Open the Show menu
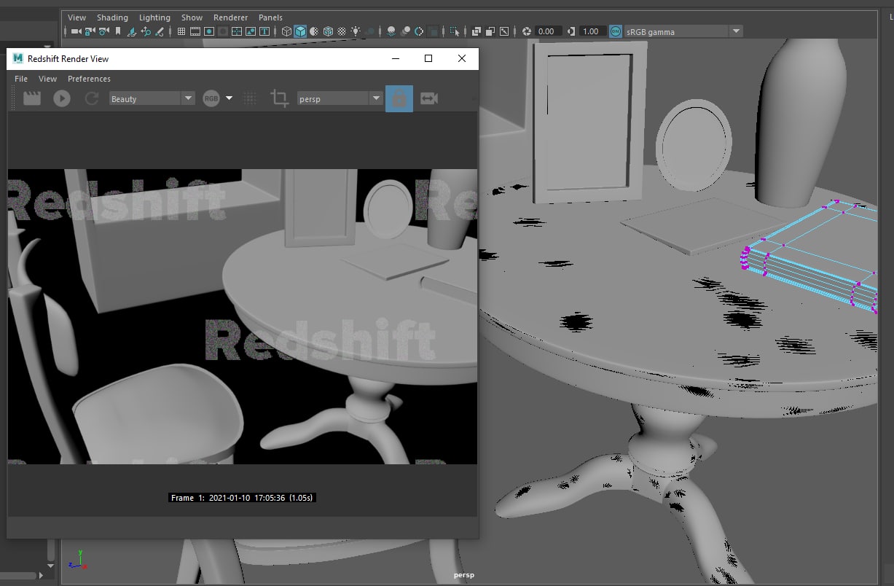 point(192,17)
